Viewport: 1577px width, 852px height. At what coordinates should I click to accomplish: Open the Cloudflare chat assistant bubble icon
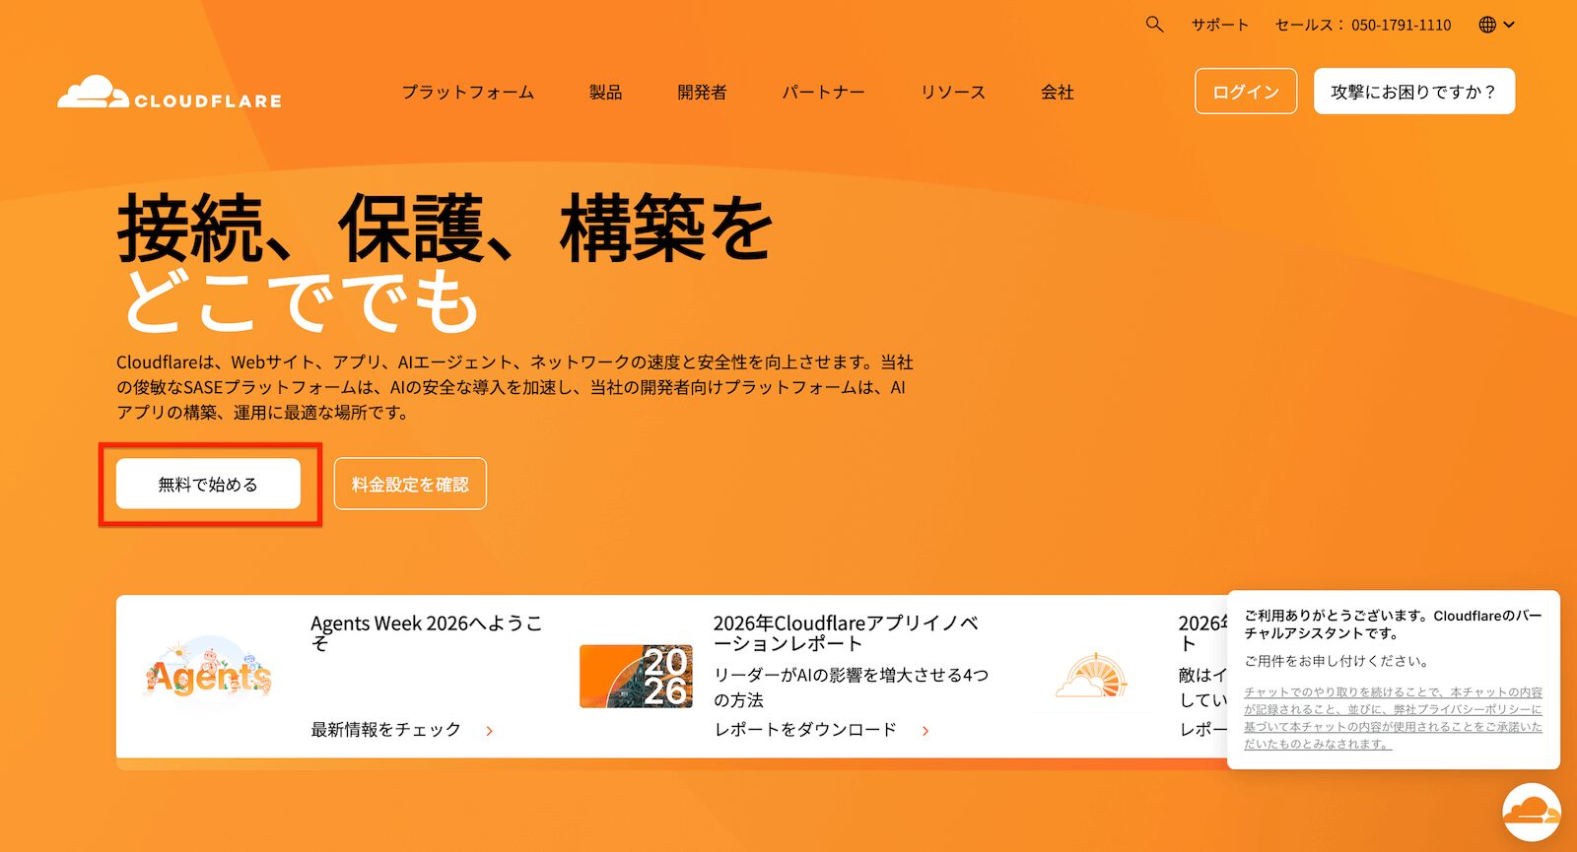point(1531,812)
